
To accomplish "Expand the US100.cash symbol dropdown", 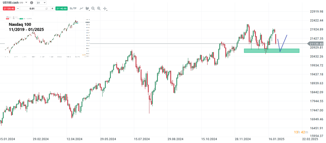I will (27, 3).
